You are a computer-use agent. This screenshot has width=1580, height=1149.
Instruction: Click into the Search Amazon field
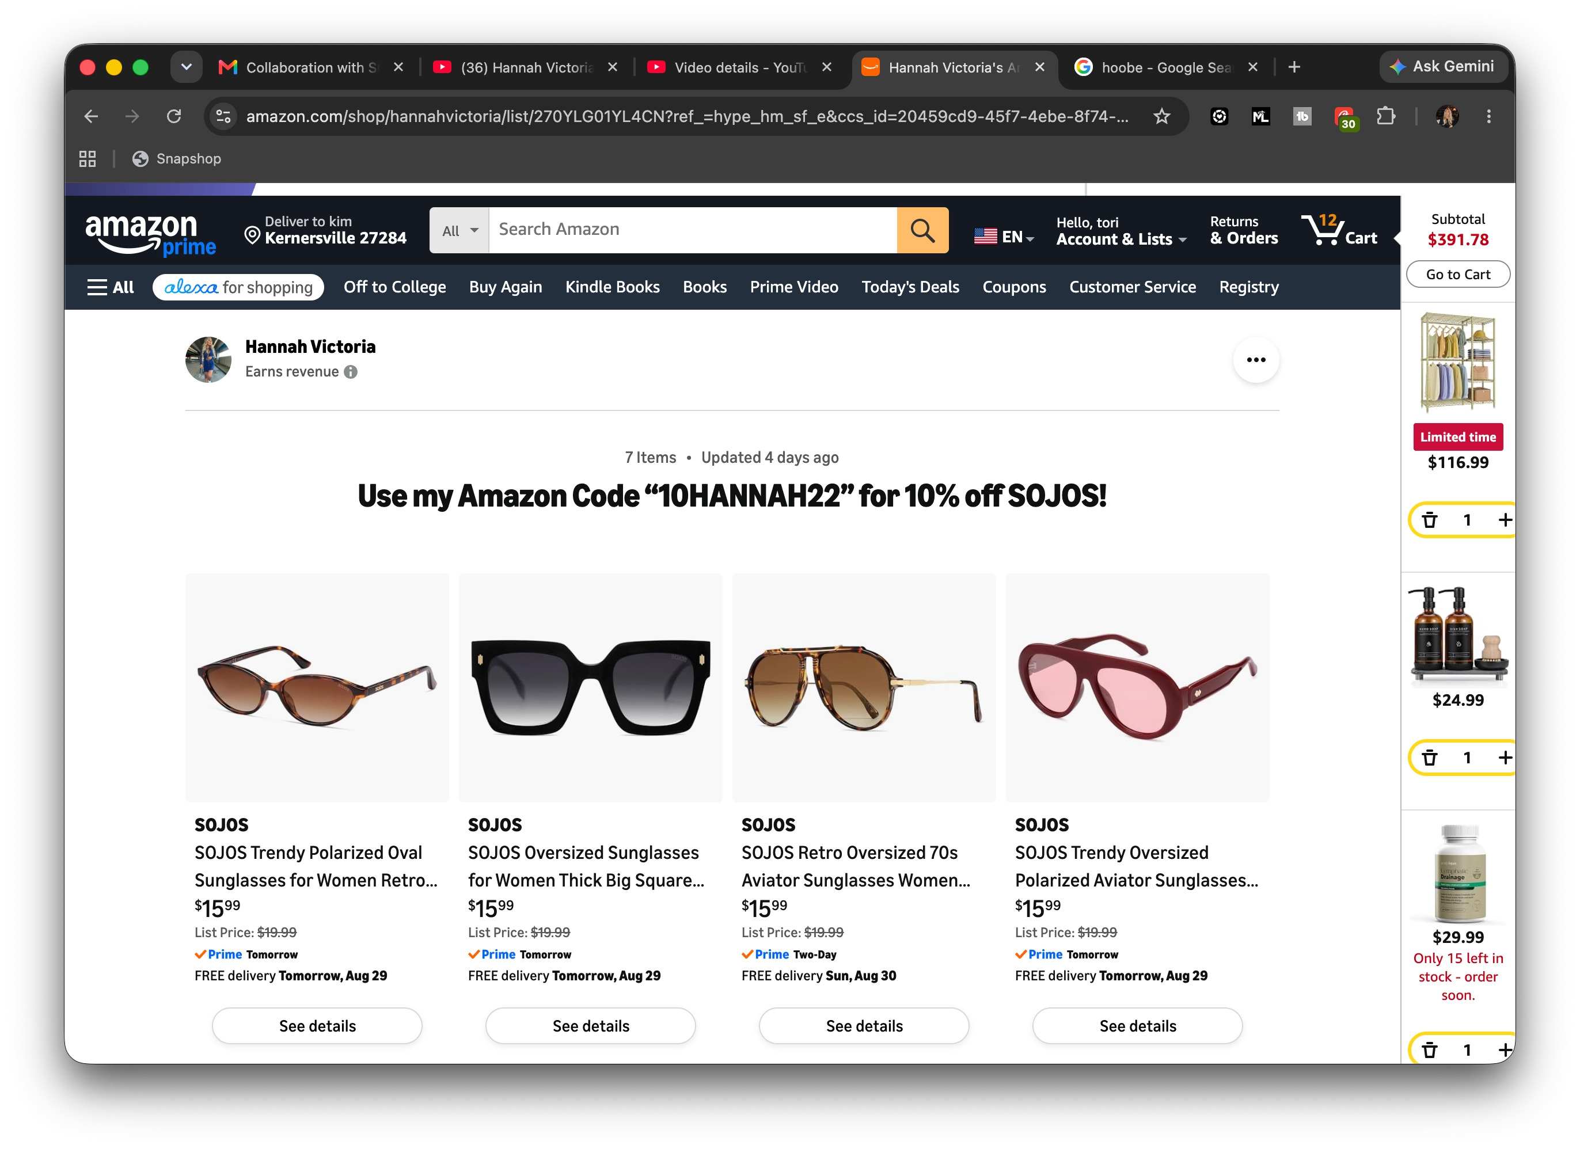(693, 230)
